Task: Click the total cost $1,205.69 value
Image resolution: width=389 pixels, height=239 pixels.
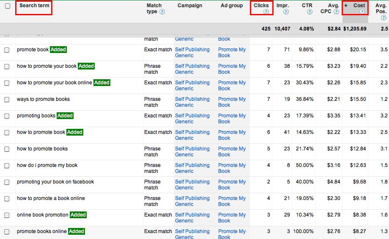Action: (355, 28)
